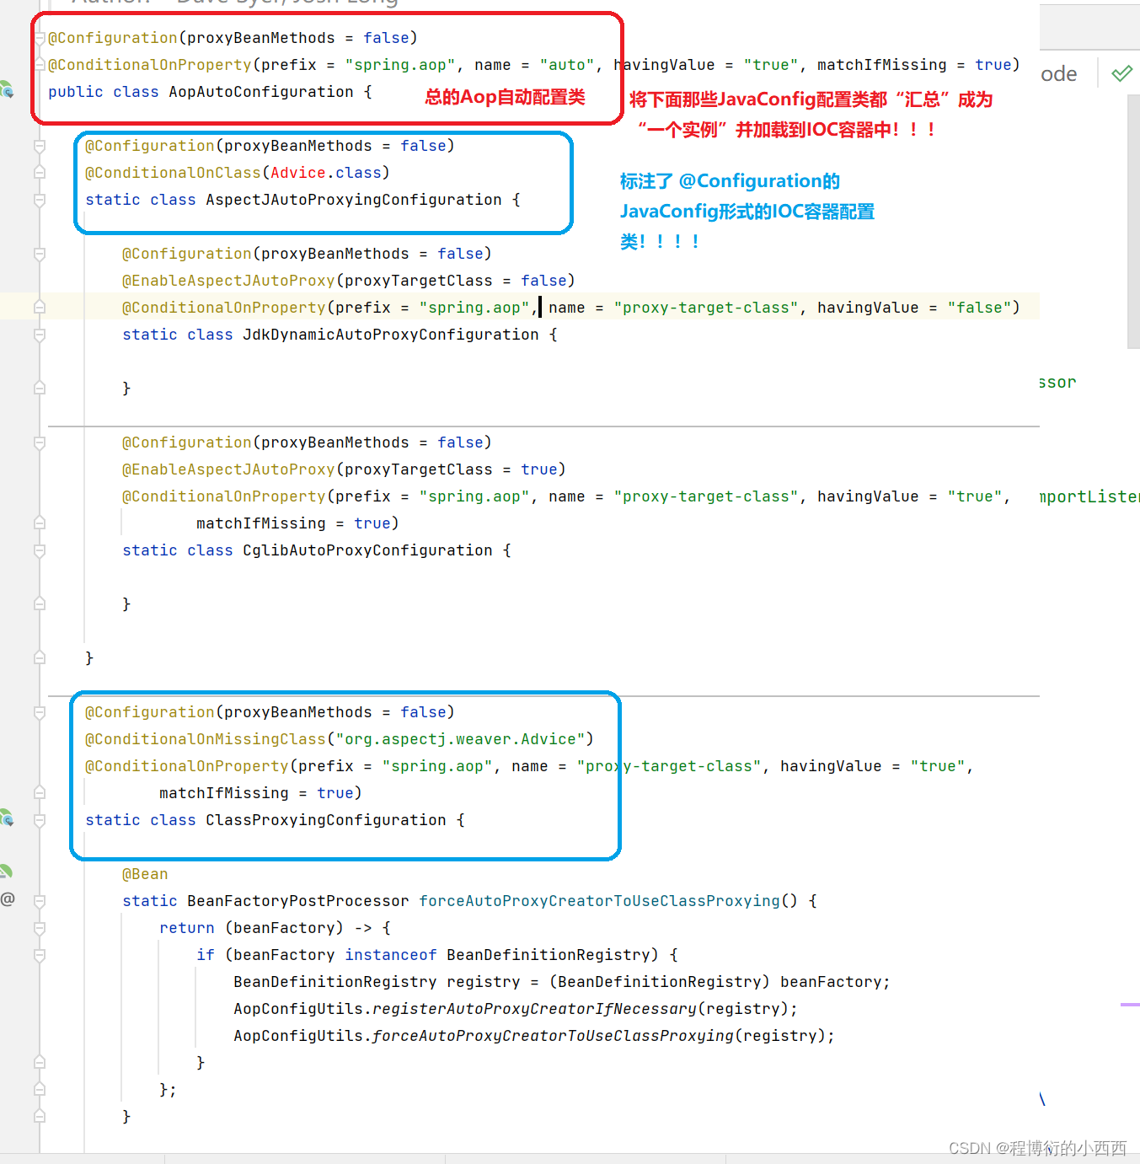Collapse the fold marker at AopAutoConfiguration's @Configuration line
Image resolution: width=1140 pixels, height=1164 pixels.
point(40,38)
